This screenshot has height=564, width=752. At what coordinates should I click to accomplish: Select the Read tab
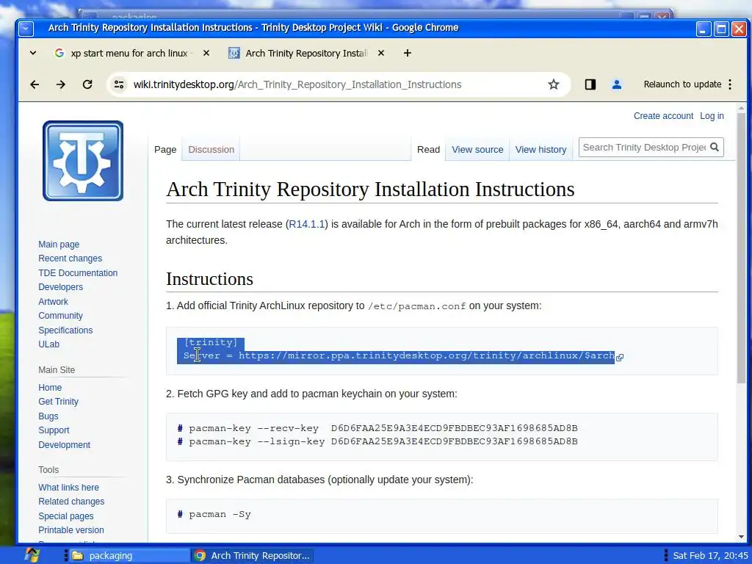tap(428, 150)
